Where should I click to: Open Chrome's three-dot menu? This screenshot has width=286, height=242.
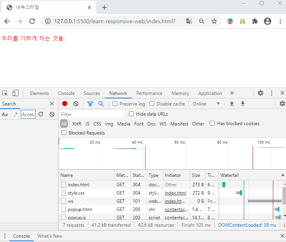pos(281,21)
